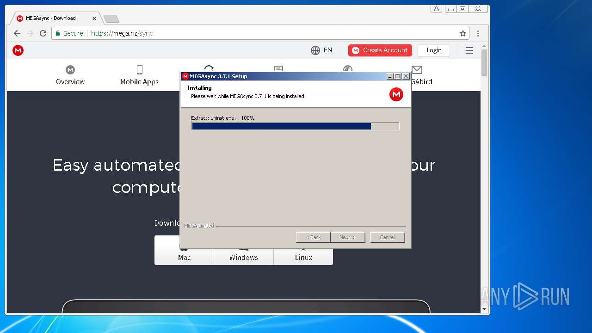Click the vertical scrollbar thumb
The height and width of the screenshot is (333, 592).
point(485,63)
